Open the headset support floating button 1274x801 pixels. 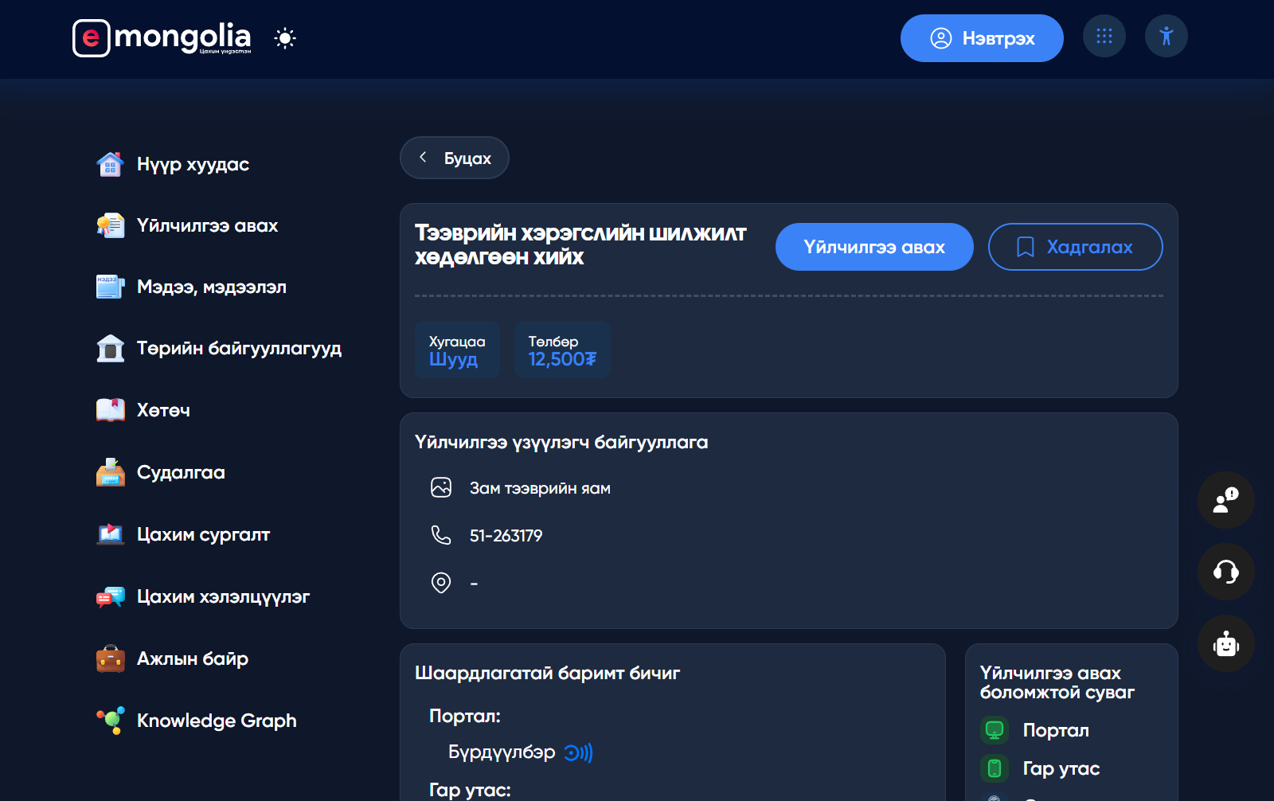click(1225, 572)
